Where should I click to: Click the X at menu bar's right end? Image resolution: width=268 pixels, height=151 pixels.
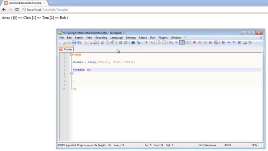[x=261, y=37]
